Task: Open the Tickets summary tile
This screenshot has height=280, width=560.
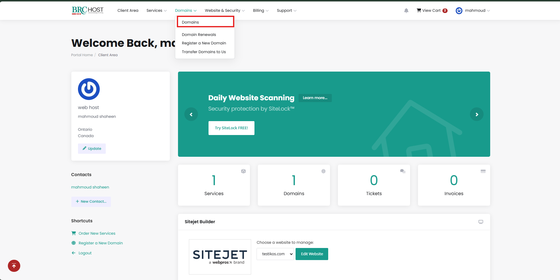Action: 374,185
